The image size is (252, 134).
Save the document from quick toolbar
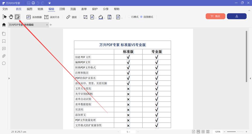(x=29, y=3)
